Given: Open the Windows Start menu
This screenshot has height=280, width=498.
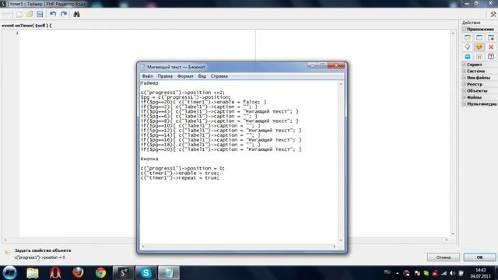Looking at the screenshot, I should pyautogui.click(x=9, y=273).
